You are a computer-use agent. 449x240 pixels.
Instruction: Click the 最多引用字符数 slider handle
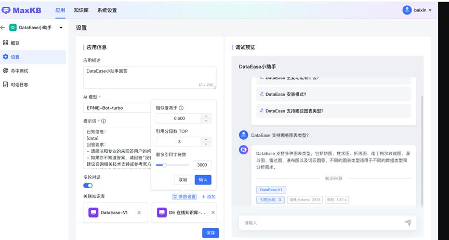pos(165,165)
